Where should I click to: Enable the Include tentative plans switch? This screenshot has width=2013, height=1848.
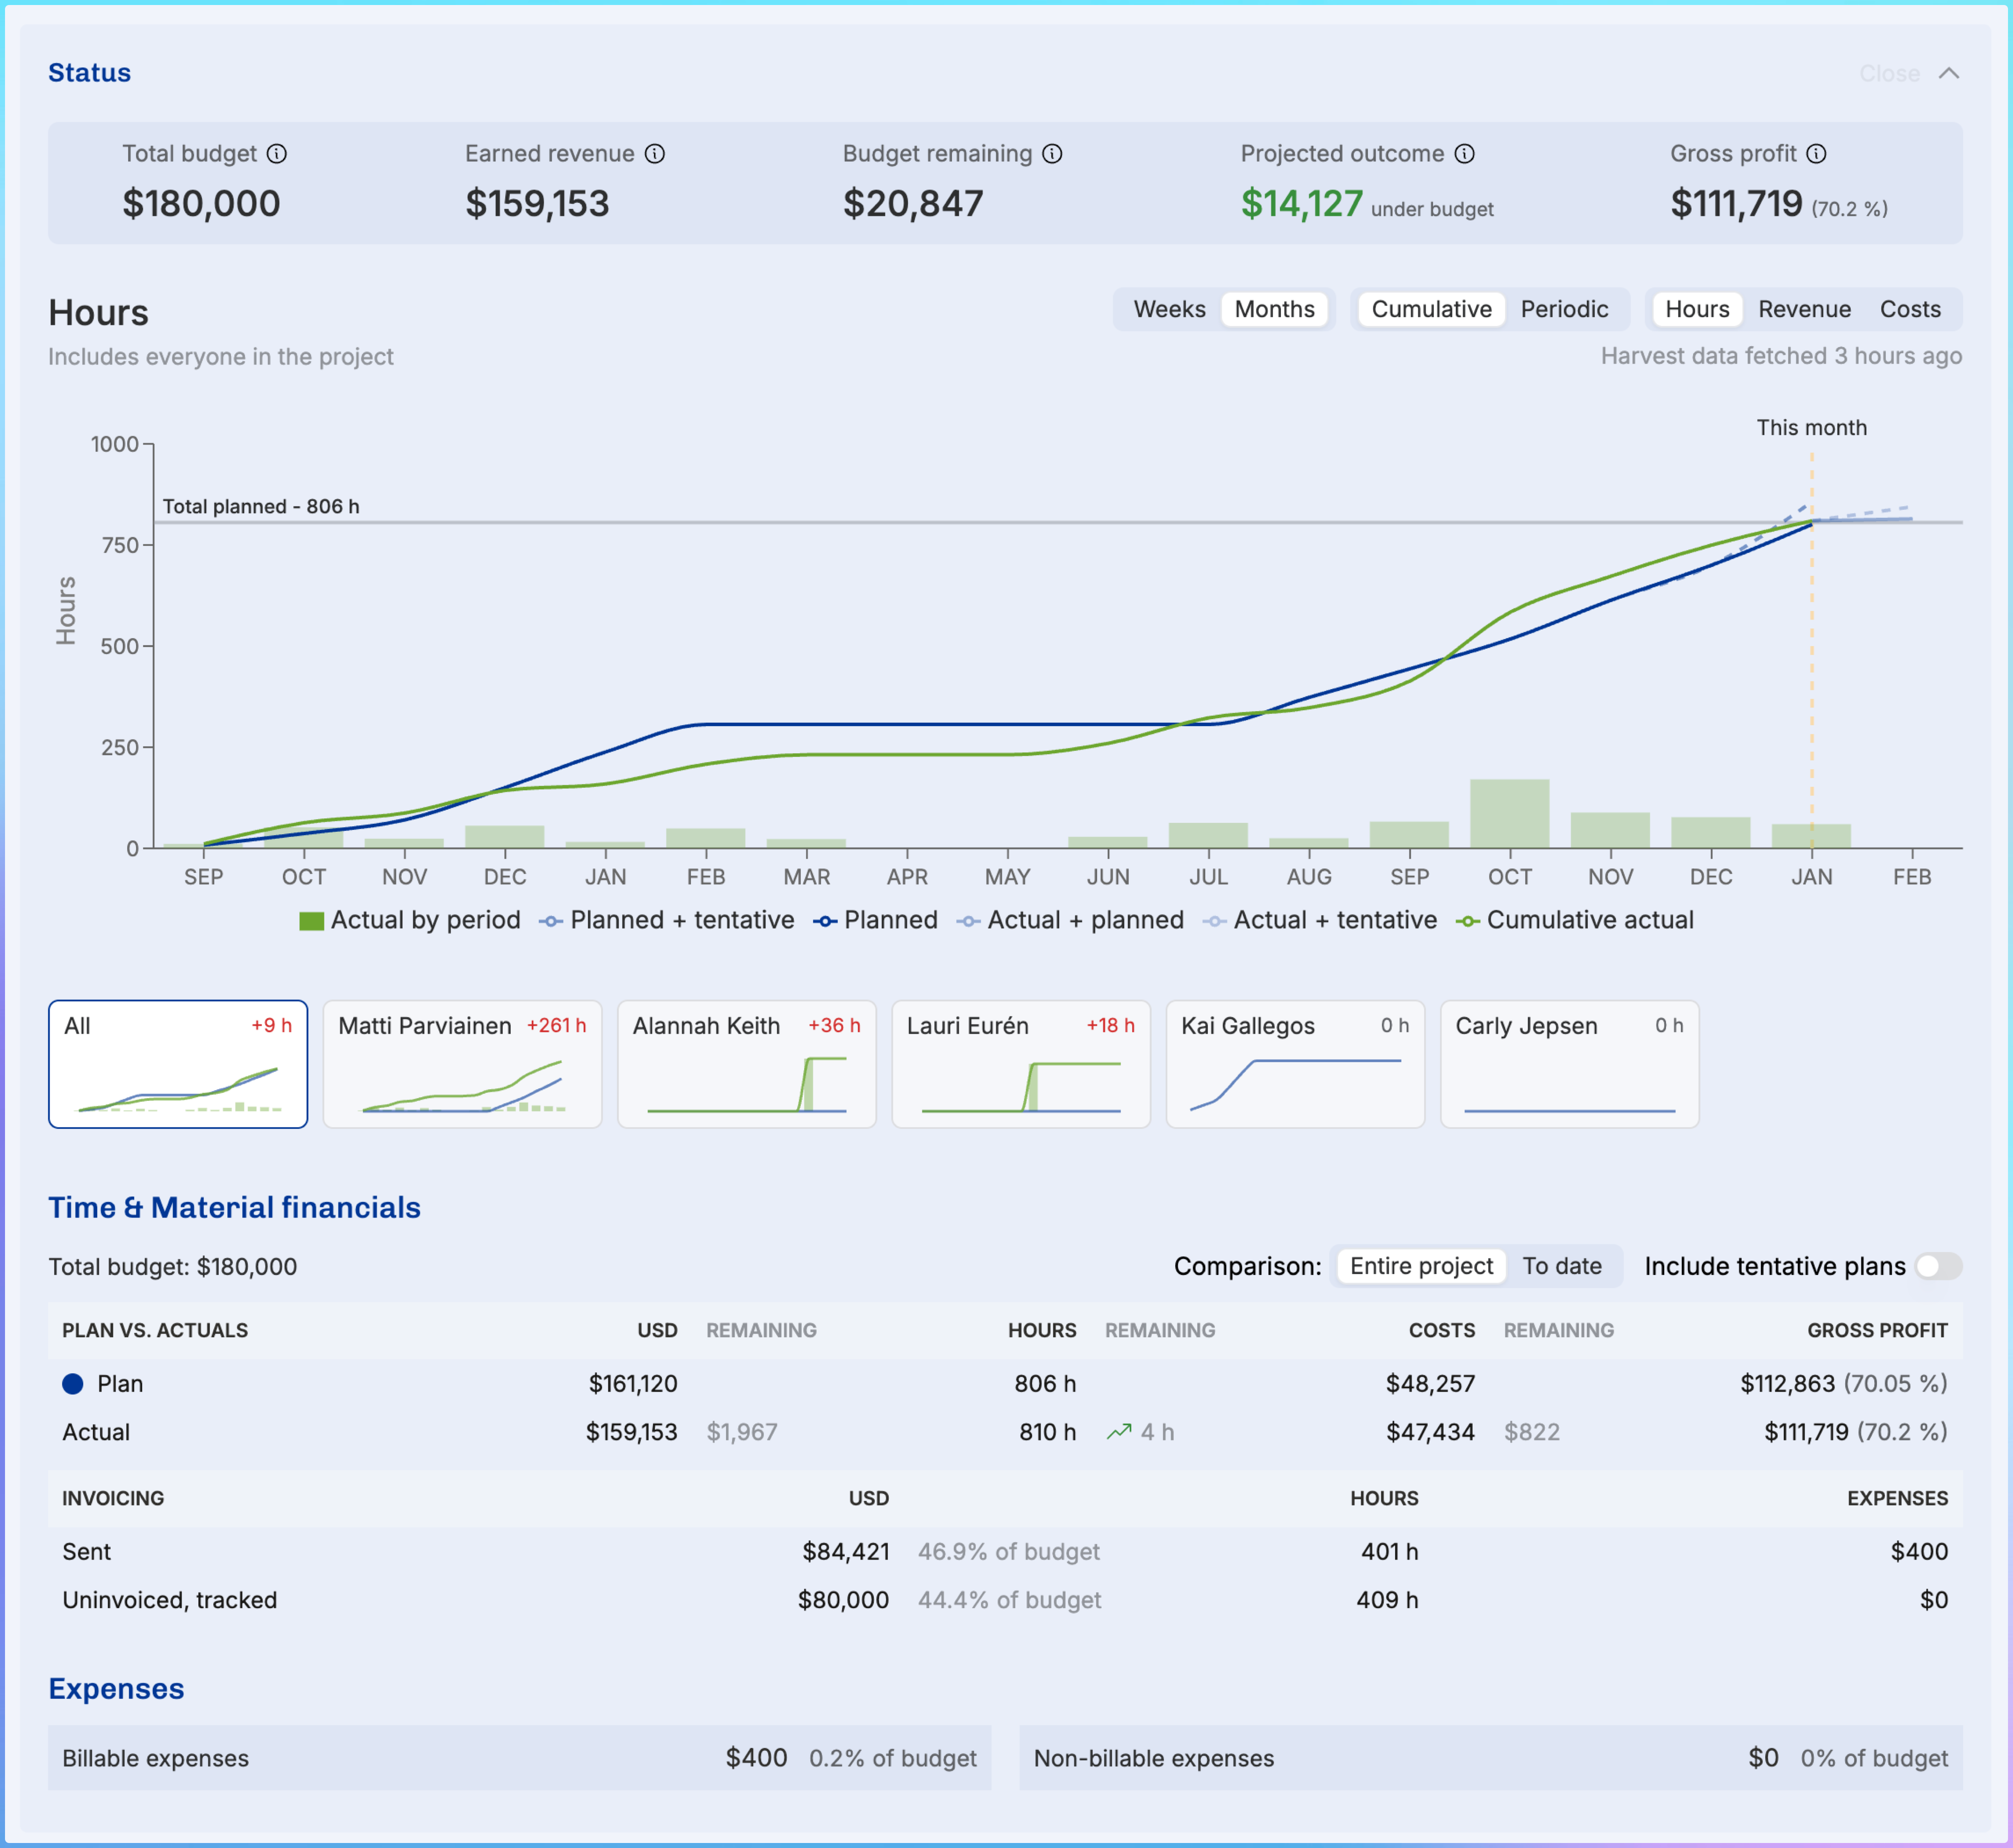pos(1938,1266)
